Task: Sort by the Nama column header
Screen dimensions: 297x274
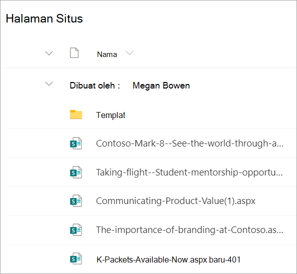Action: click(107, 54)
